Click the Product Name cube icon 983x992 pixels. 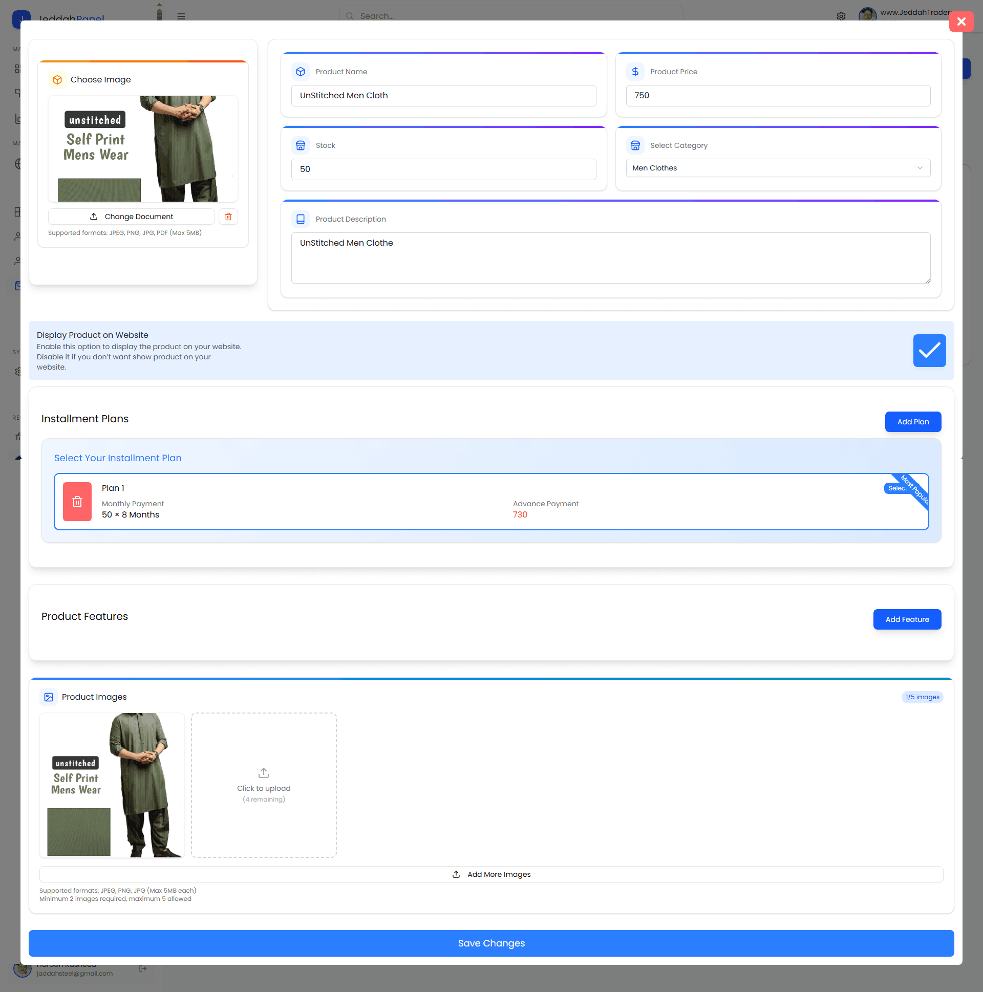[301, 72]
